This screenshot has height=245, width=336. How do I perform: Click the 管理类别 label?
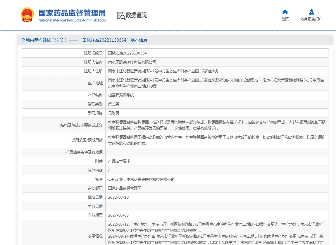pos(95,104)
